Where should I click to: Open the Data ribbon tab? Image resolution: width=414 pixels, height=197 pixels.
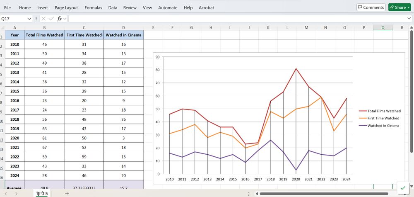tap(113, 7)
